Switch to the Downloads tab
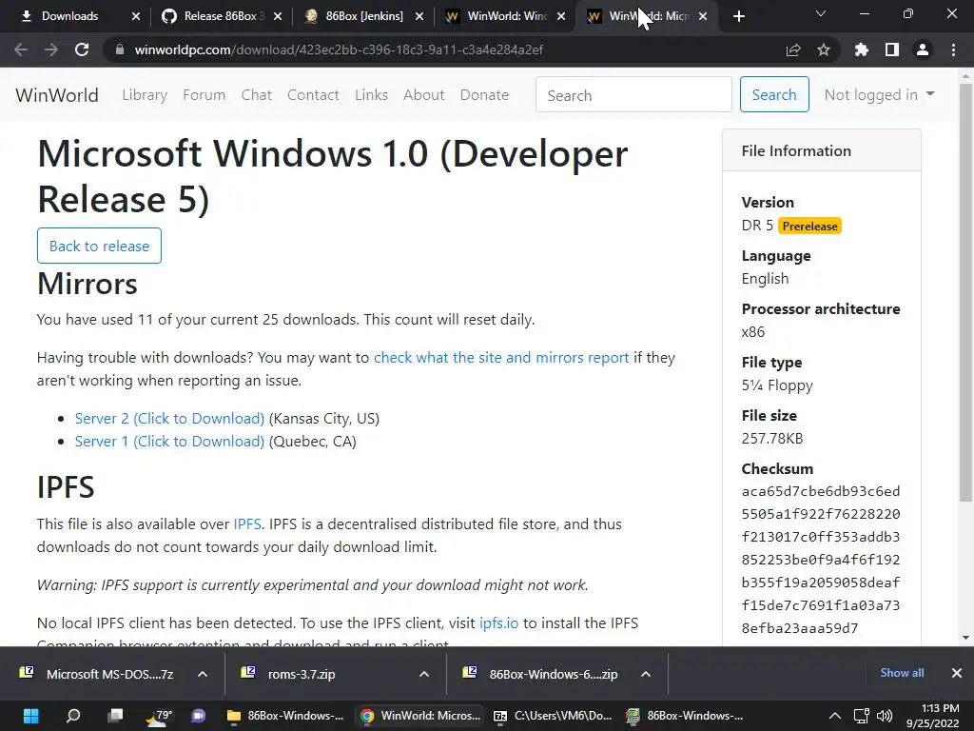The width and height of the screenshot is (974, 731). 69,16
